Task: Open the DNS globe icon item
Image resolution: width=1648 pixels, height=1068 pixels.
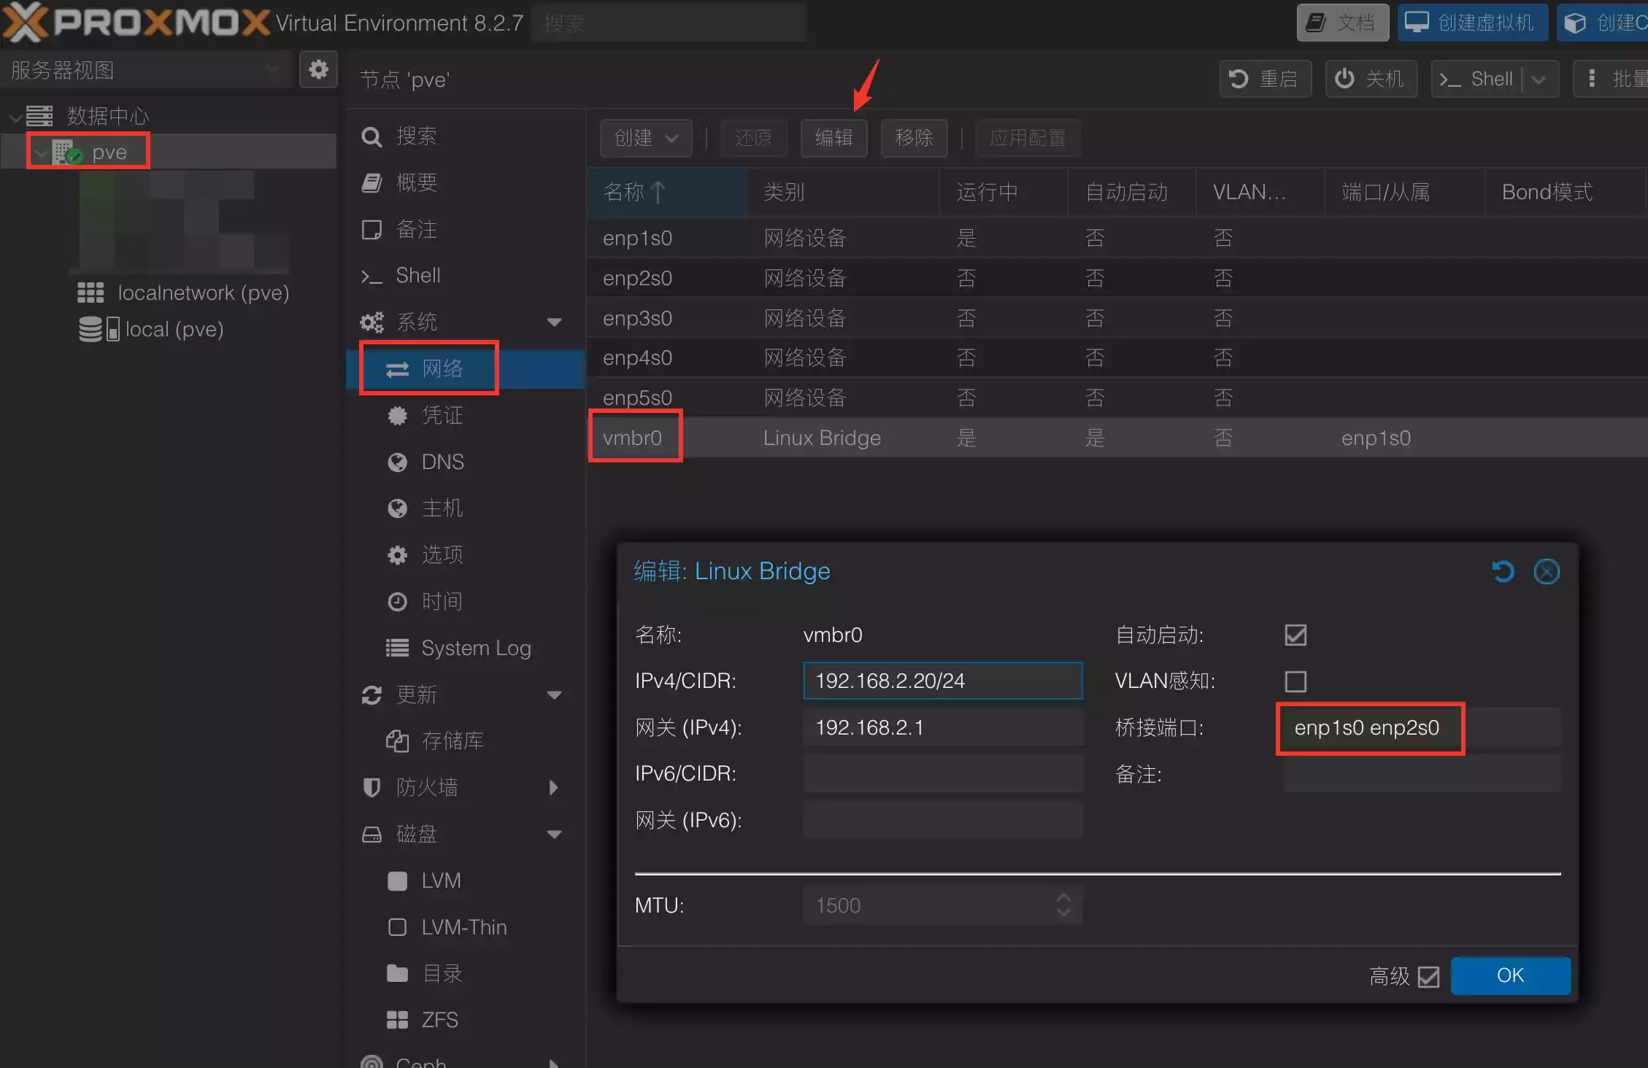Action: (x=397, y=462)
